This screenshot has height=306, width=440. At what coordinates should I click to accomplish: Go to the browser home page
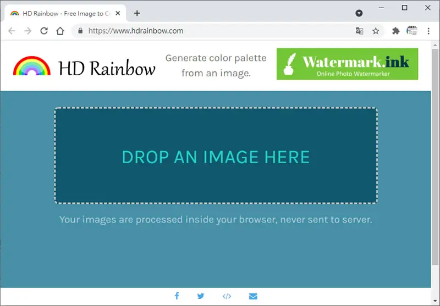(60, 31)
